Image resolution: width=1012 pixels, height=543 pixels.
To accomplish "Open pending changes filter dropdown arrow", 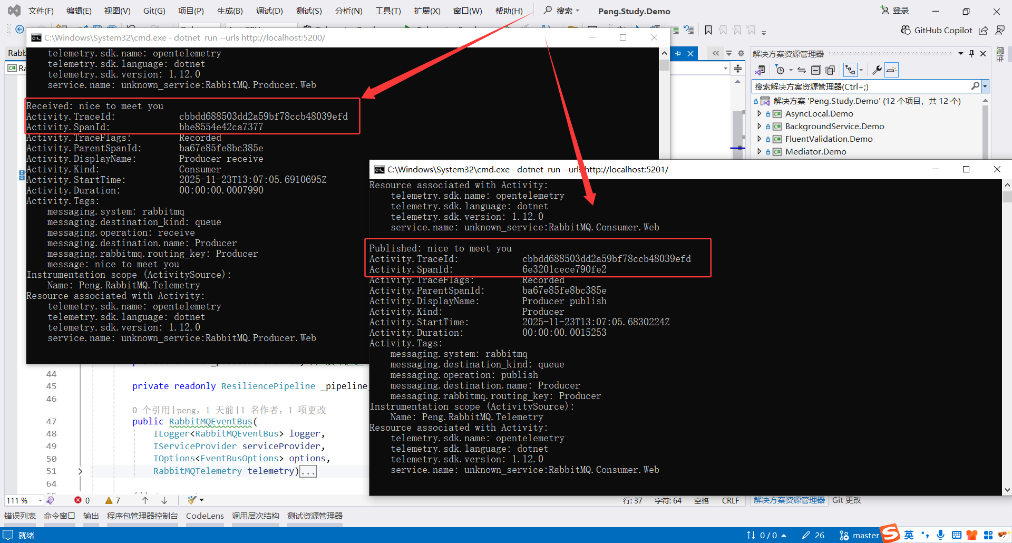I will 791,70.
